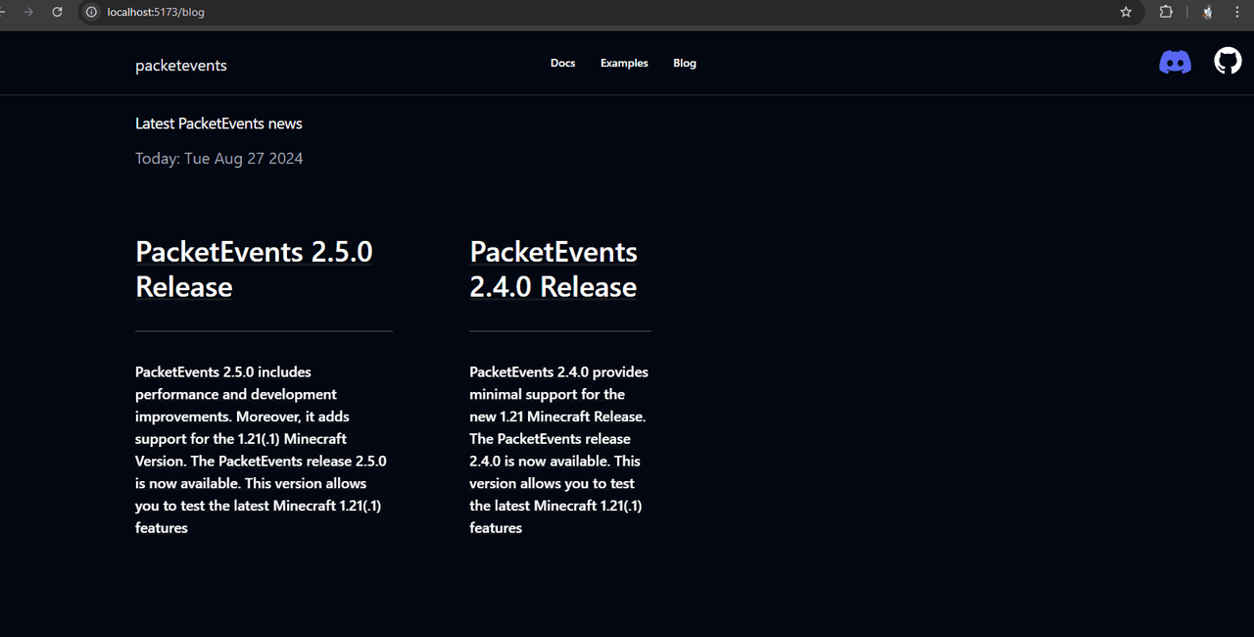Click the "Today: Tue Aug 27 2024" date text
The image size is (1254, 637).
pos(218,159)
